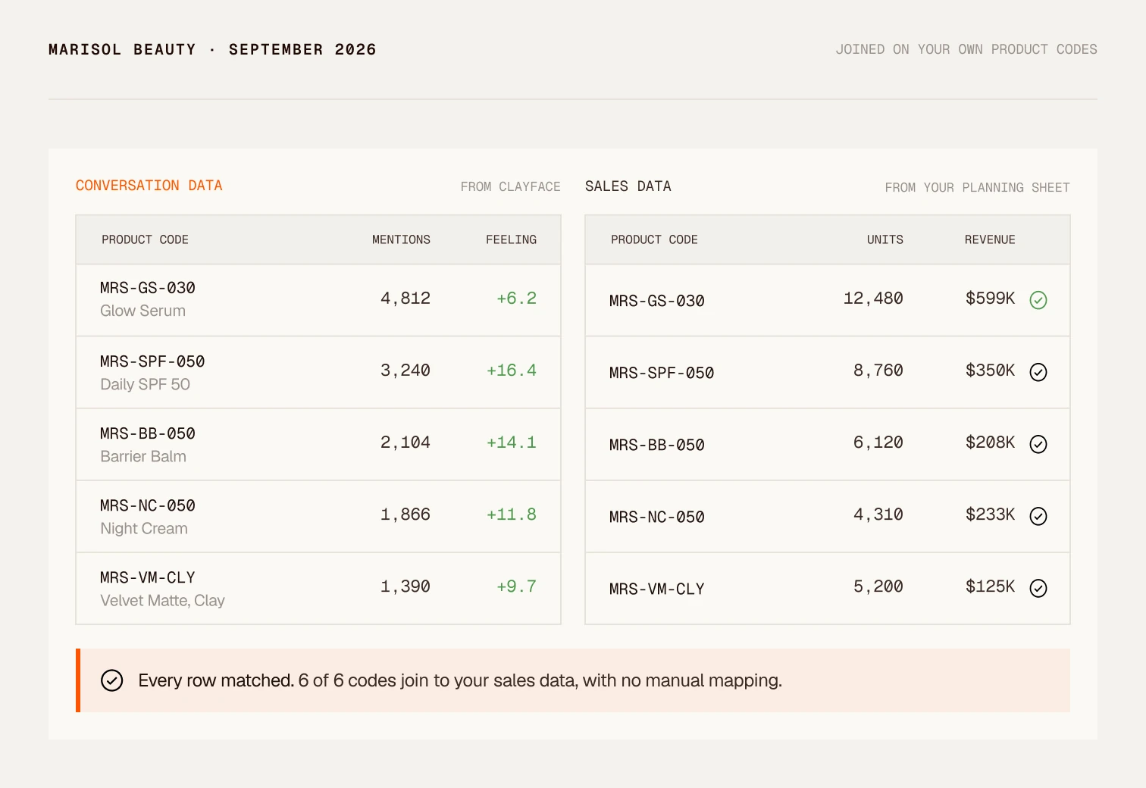
Task: Select the MENTIONS column header
Action: (x=401, y=239)
